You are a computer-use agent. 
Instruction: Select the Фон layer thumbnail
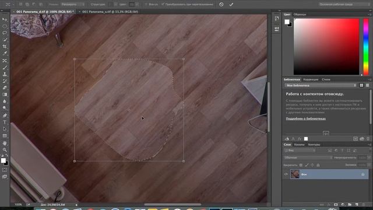pos(295,174)
